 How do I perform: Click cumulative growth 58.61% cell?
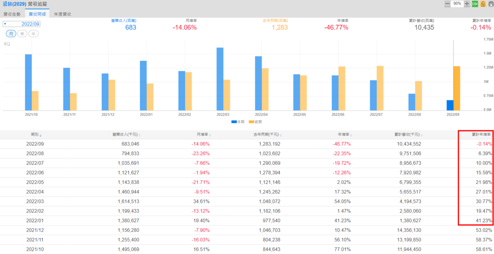click(484, 249)
